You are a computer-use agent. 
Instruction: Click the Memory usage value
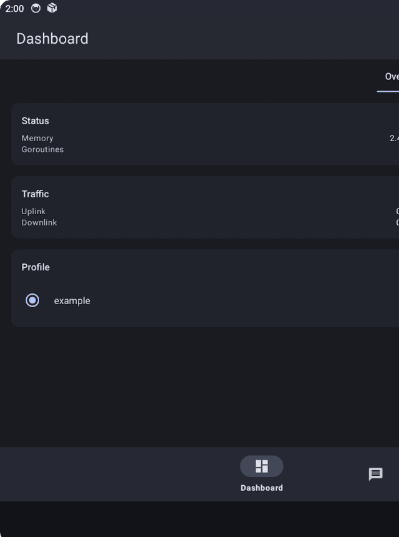click(x=394, y=138)
